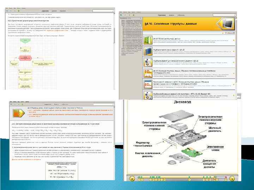Click the '§4.10. Основные структуры данных' banner title
Image resolution: width=254 pixels, height=190 pixels.
click(171, 24)
